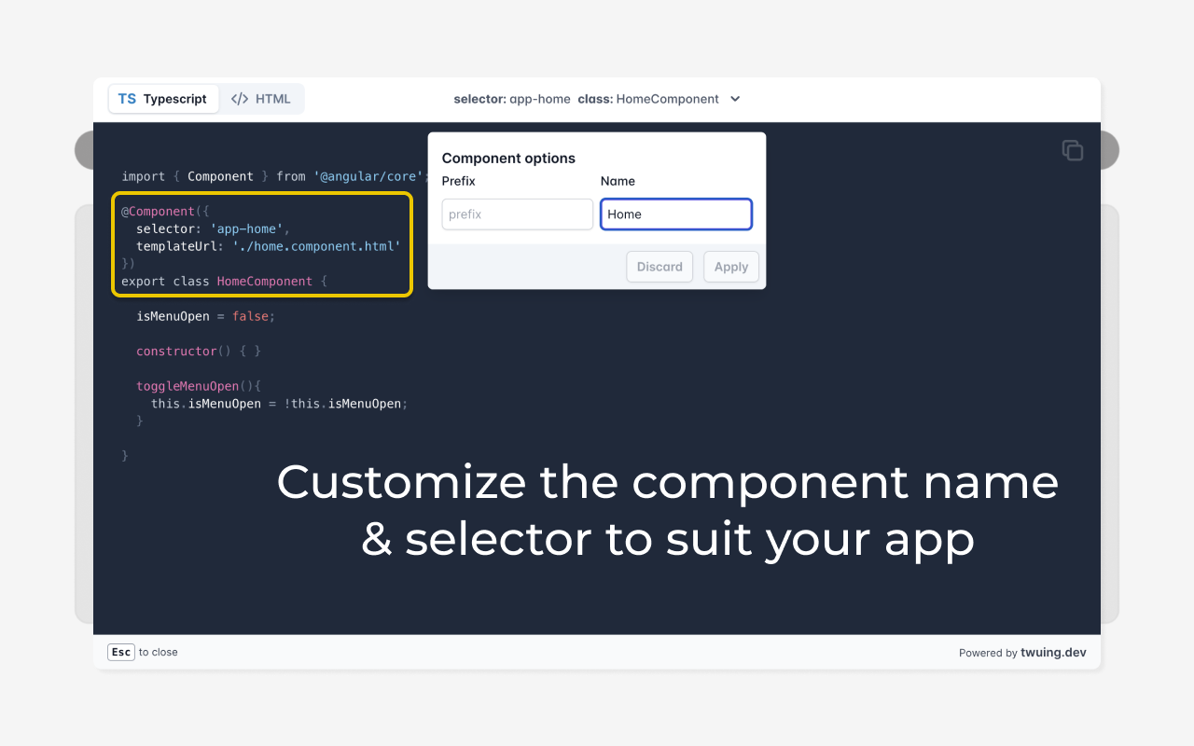
Task: Click the templateUrl code line
Action: [x=269, y=246]
